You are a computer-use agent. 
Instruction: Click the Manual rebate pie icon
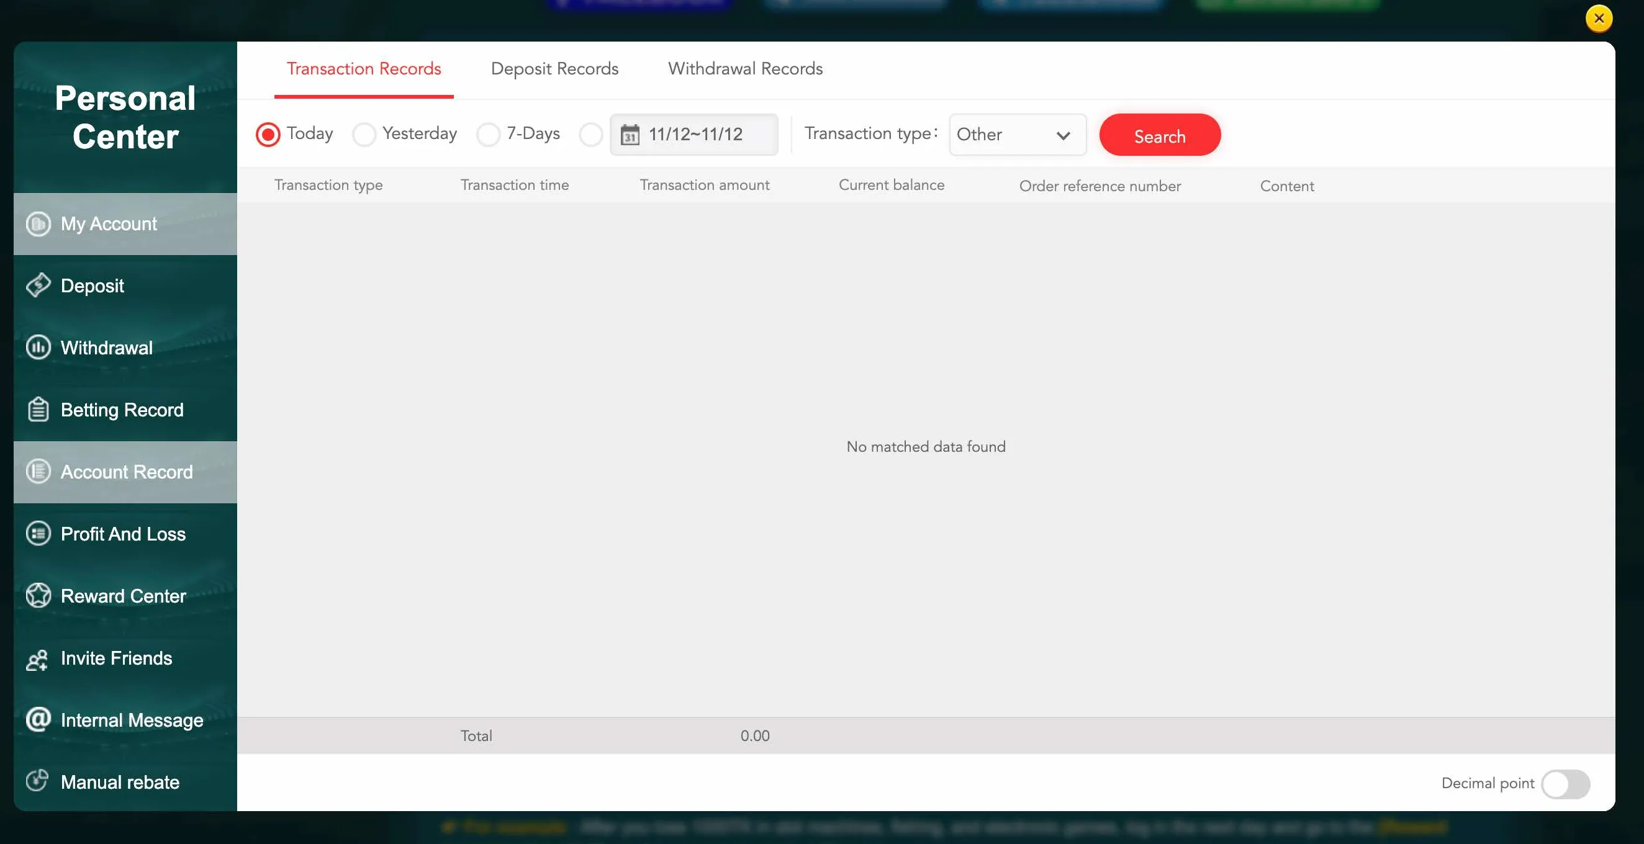37,779
